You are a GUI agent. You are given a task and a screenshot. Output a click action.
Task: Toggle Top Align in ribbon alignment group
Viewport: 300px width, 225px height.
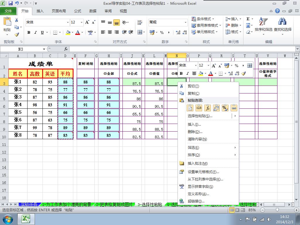coord(103,22)
